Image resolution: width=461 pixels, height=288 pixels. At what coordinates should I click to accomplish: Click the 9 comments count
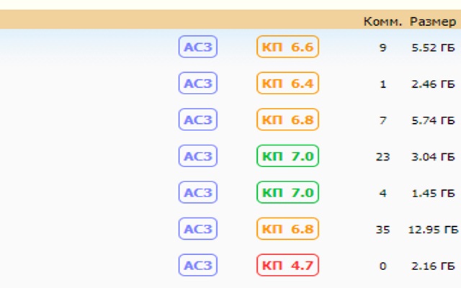click(382, 48)
